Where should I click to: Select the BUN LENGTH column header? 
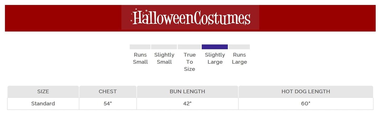tap(187, 92)
